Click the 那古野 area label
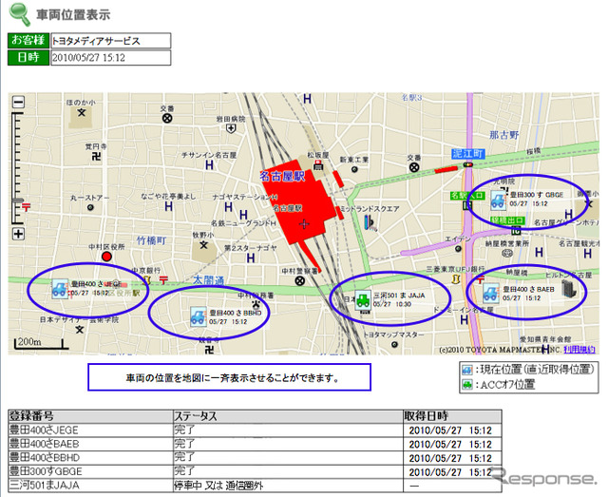 pyautogui.click(x=504, y=135)
